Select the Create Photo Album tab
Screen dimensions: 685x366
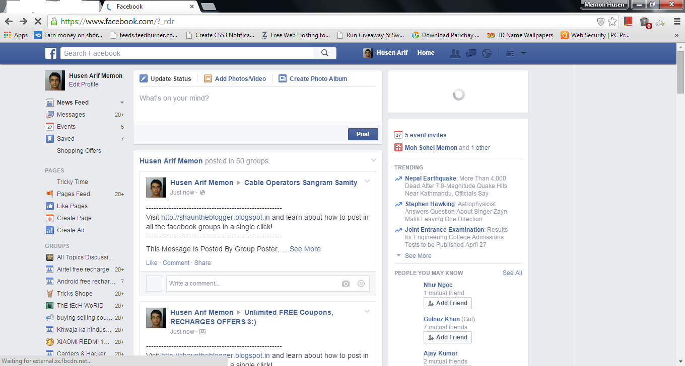click(x=313, y=79)
